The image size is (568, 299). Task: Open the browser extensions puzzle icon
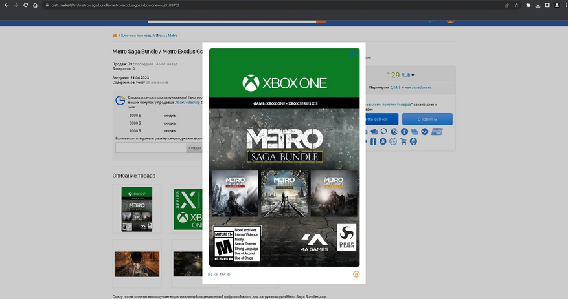[x=528, y=5]
